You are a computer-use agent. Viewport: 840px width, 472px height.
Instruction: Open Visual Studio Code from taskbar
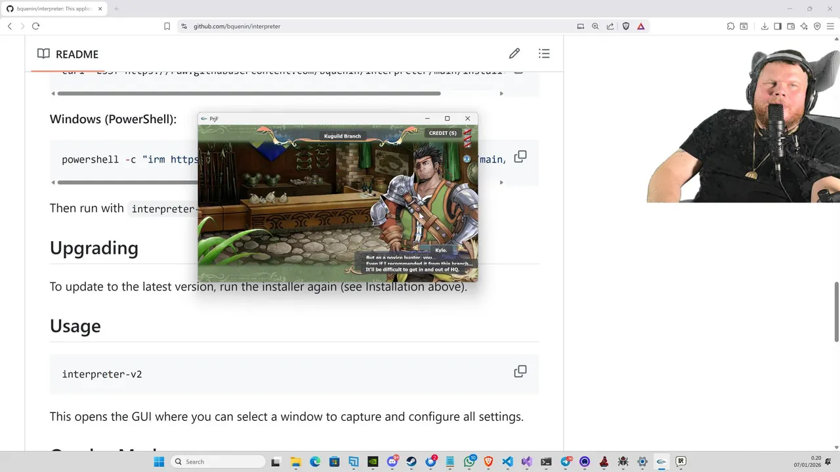click(x=507, y=462)
